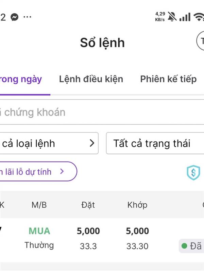Viewport: 204px width, 272px height.
Task: Click the chevron on the lãi lỗ dự tính button
Action: pos(62,171)
